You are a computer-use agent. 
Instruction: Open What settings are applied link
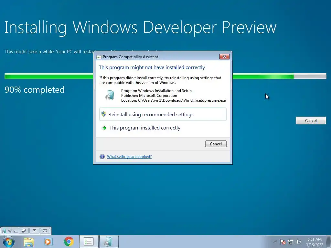(x=129, y=157)
